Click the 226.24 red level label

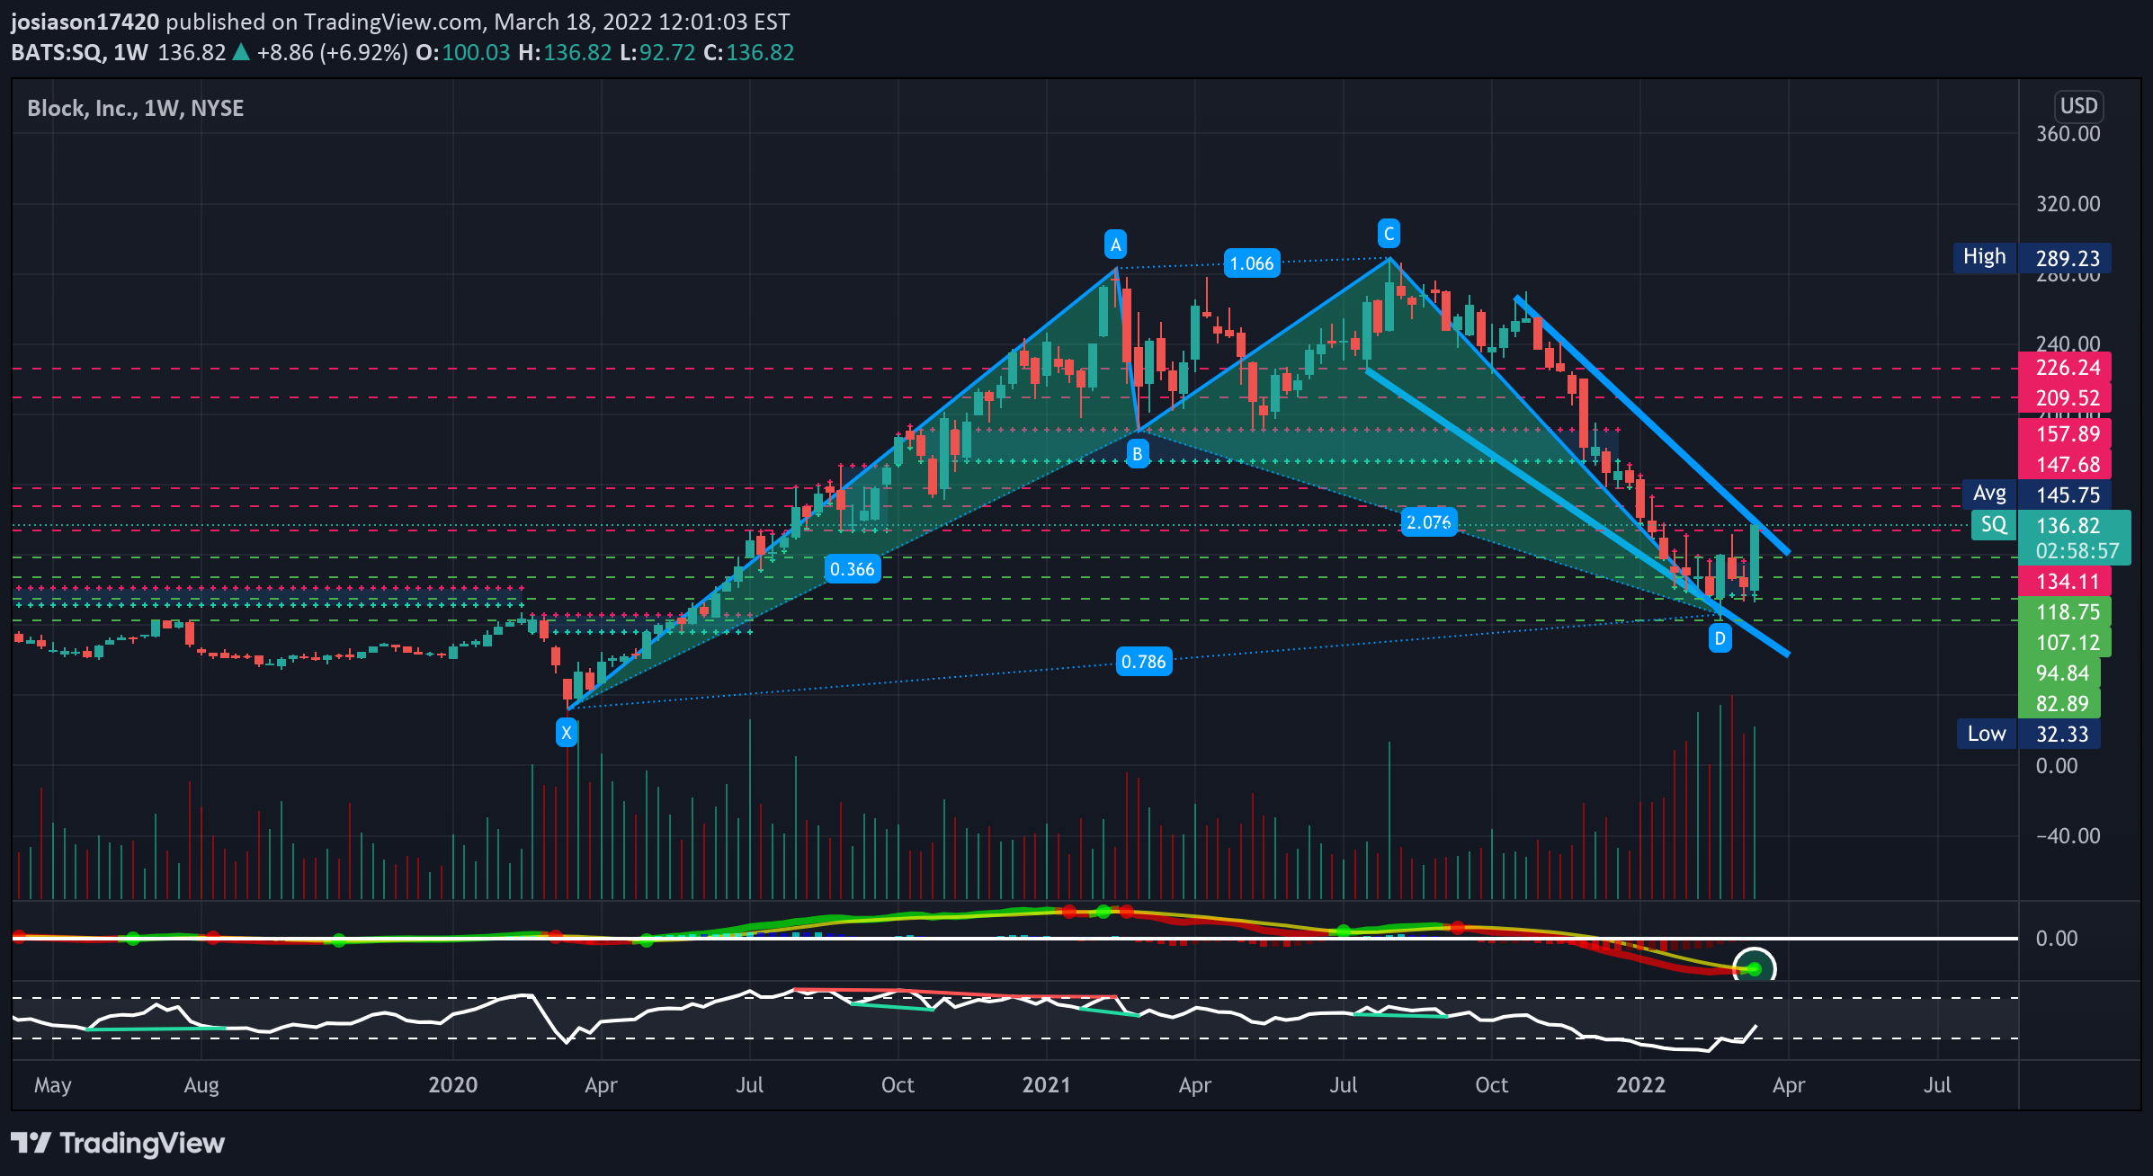coord(2065,368)
